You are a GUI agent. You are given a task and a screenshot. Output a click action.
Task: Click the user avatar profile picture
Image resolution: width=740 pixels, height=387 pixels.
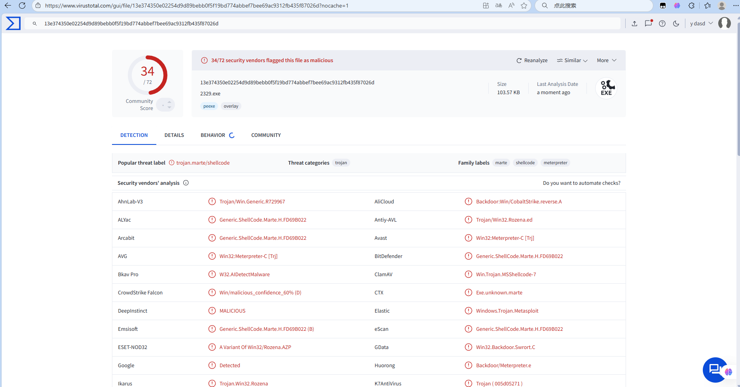[x=725, y=23]
